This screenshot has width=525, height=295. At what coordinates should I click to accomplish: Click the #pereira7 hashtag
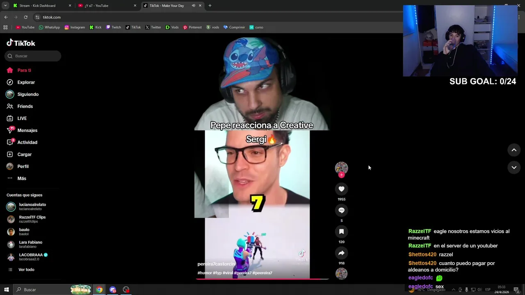tap(243, 273)
